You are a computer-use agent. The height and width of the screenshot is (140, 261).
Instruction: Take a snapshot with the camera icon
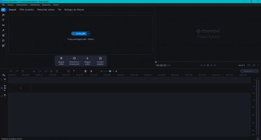254,65
